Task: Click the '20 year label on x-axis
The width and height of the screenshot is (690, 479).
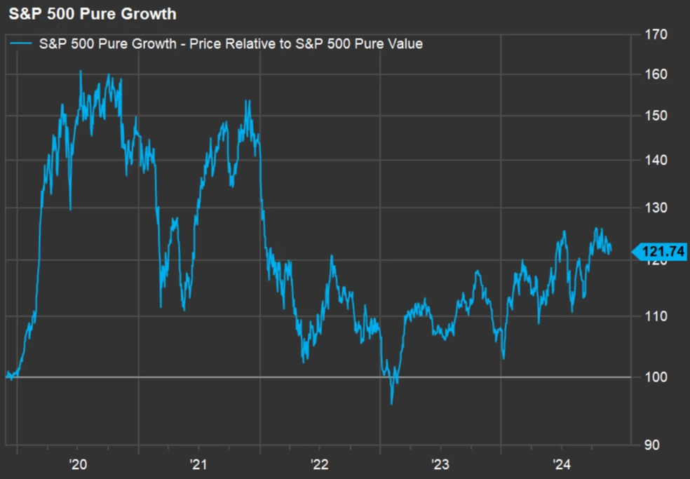Action: (x=78, y=464)
